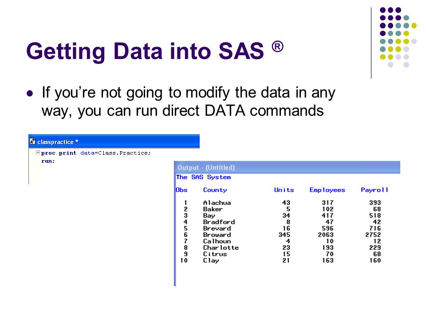Click Alachua's Payroll value 393
The image size is (426, 320).
tap(375, 203)
